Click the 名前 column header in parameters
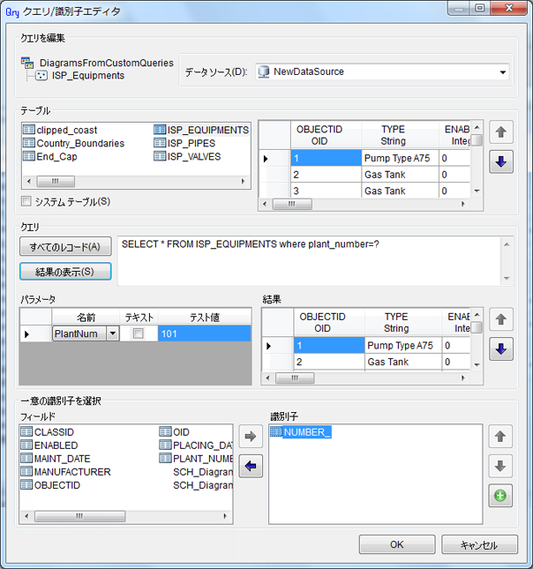 [86, 318]
